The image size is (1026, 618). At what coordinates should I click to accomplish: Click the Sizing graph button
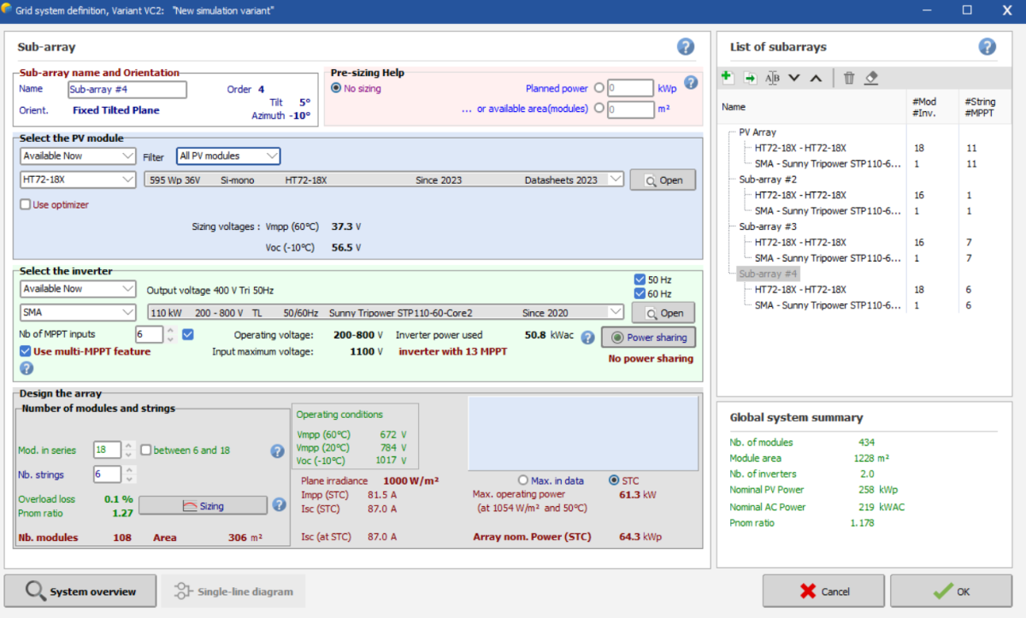[203, 505]
